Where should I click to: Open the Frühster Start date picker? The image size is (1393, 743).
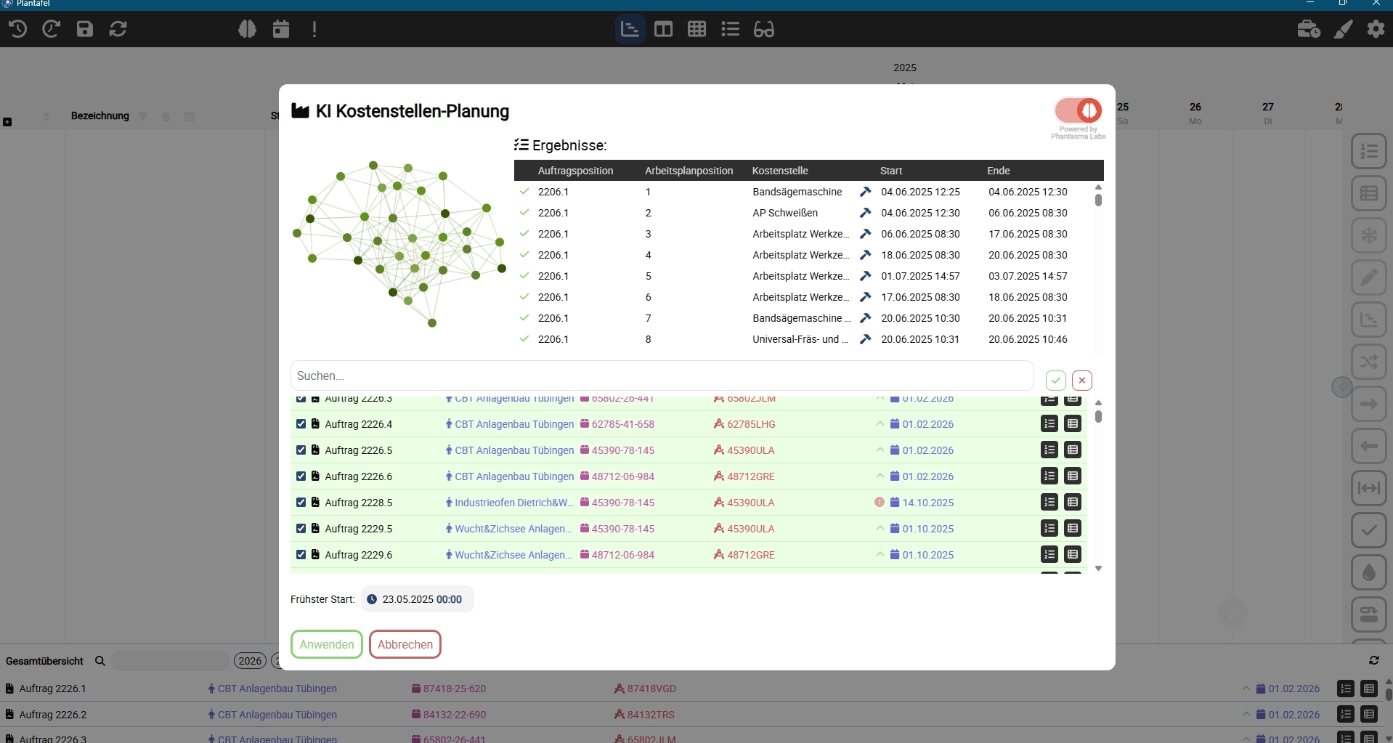(x=418, y=599)
